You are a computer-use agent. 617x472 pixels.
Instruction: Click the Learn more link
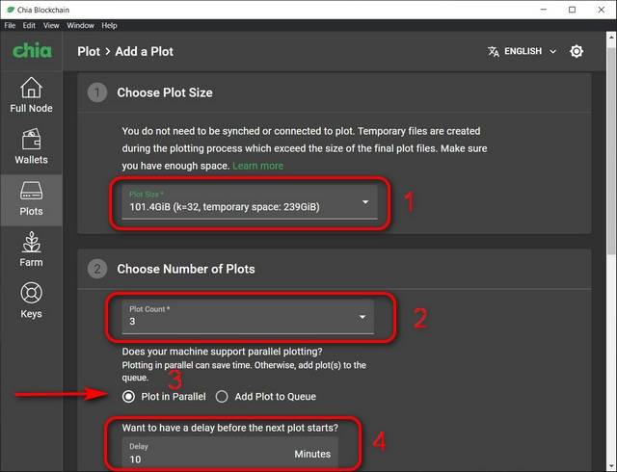click(x=257, y=166)
